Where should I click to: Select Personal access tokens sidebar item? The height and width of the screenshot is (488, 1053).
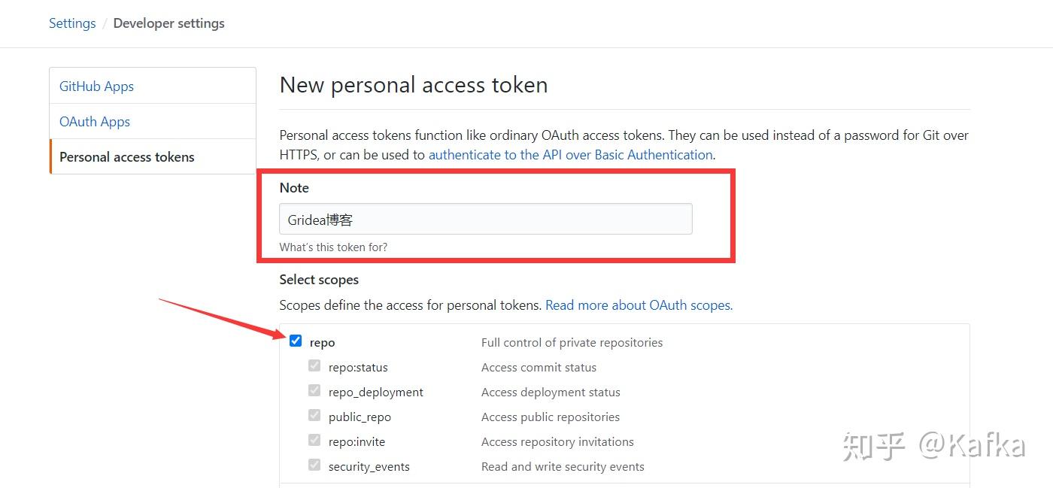[126, 156]
